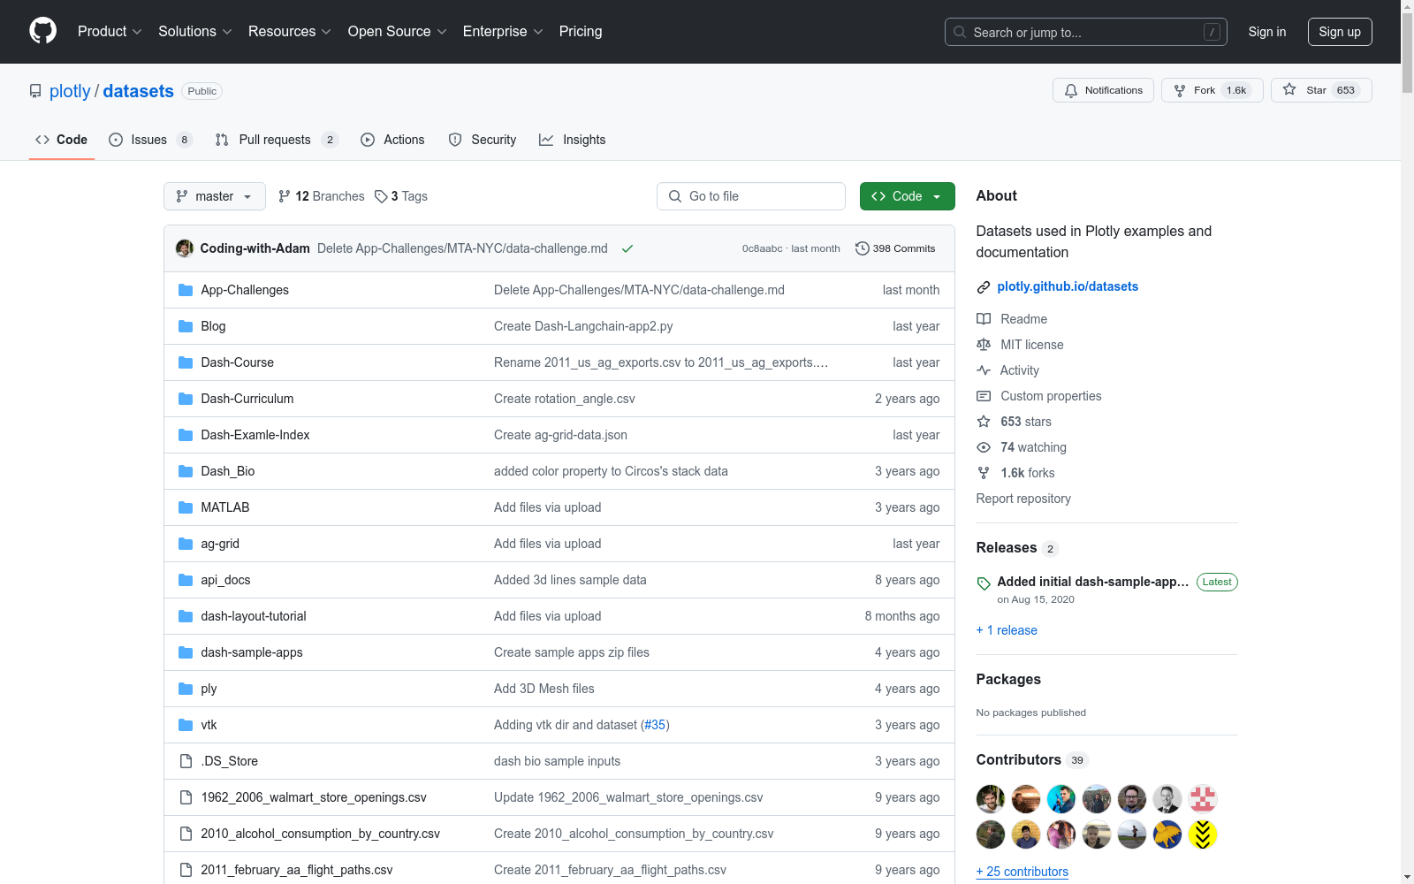Click the link icon next to plotly.github.io/datasets
Screen dimensions: 1414x884
coord(984,286)
